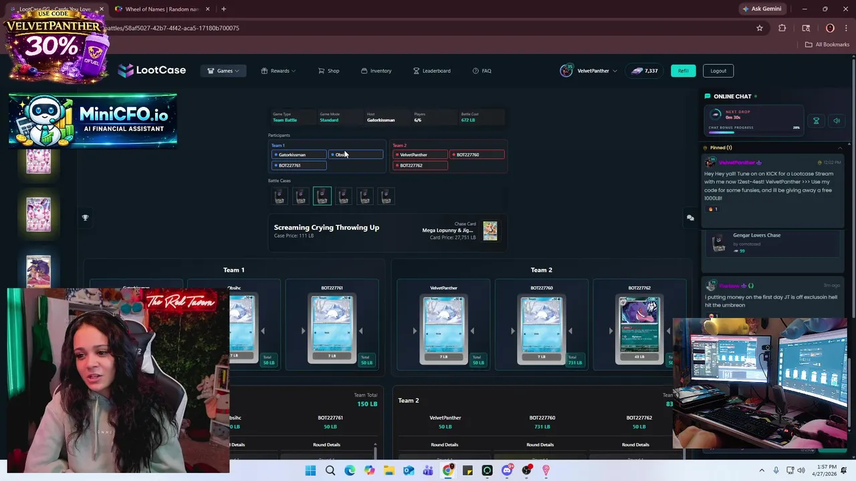Close the Wheel of Names tab

207,9
